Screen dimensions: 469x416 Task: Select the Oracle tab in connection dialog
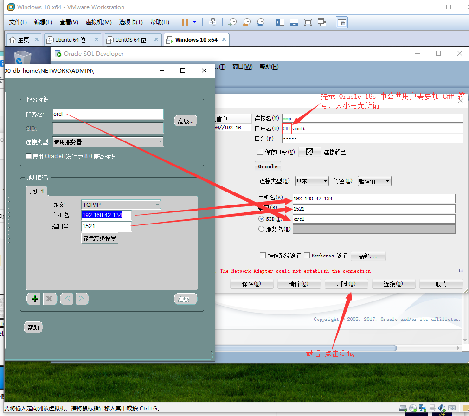(268, 166)
